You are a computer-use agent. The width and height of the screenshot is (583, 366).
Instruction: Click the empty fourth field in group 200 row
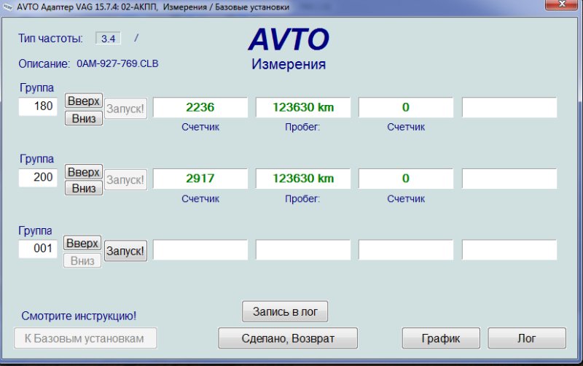click(x=509, y=179)
